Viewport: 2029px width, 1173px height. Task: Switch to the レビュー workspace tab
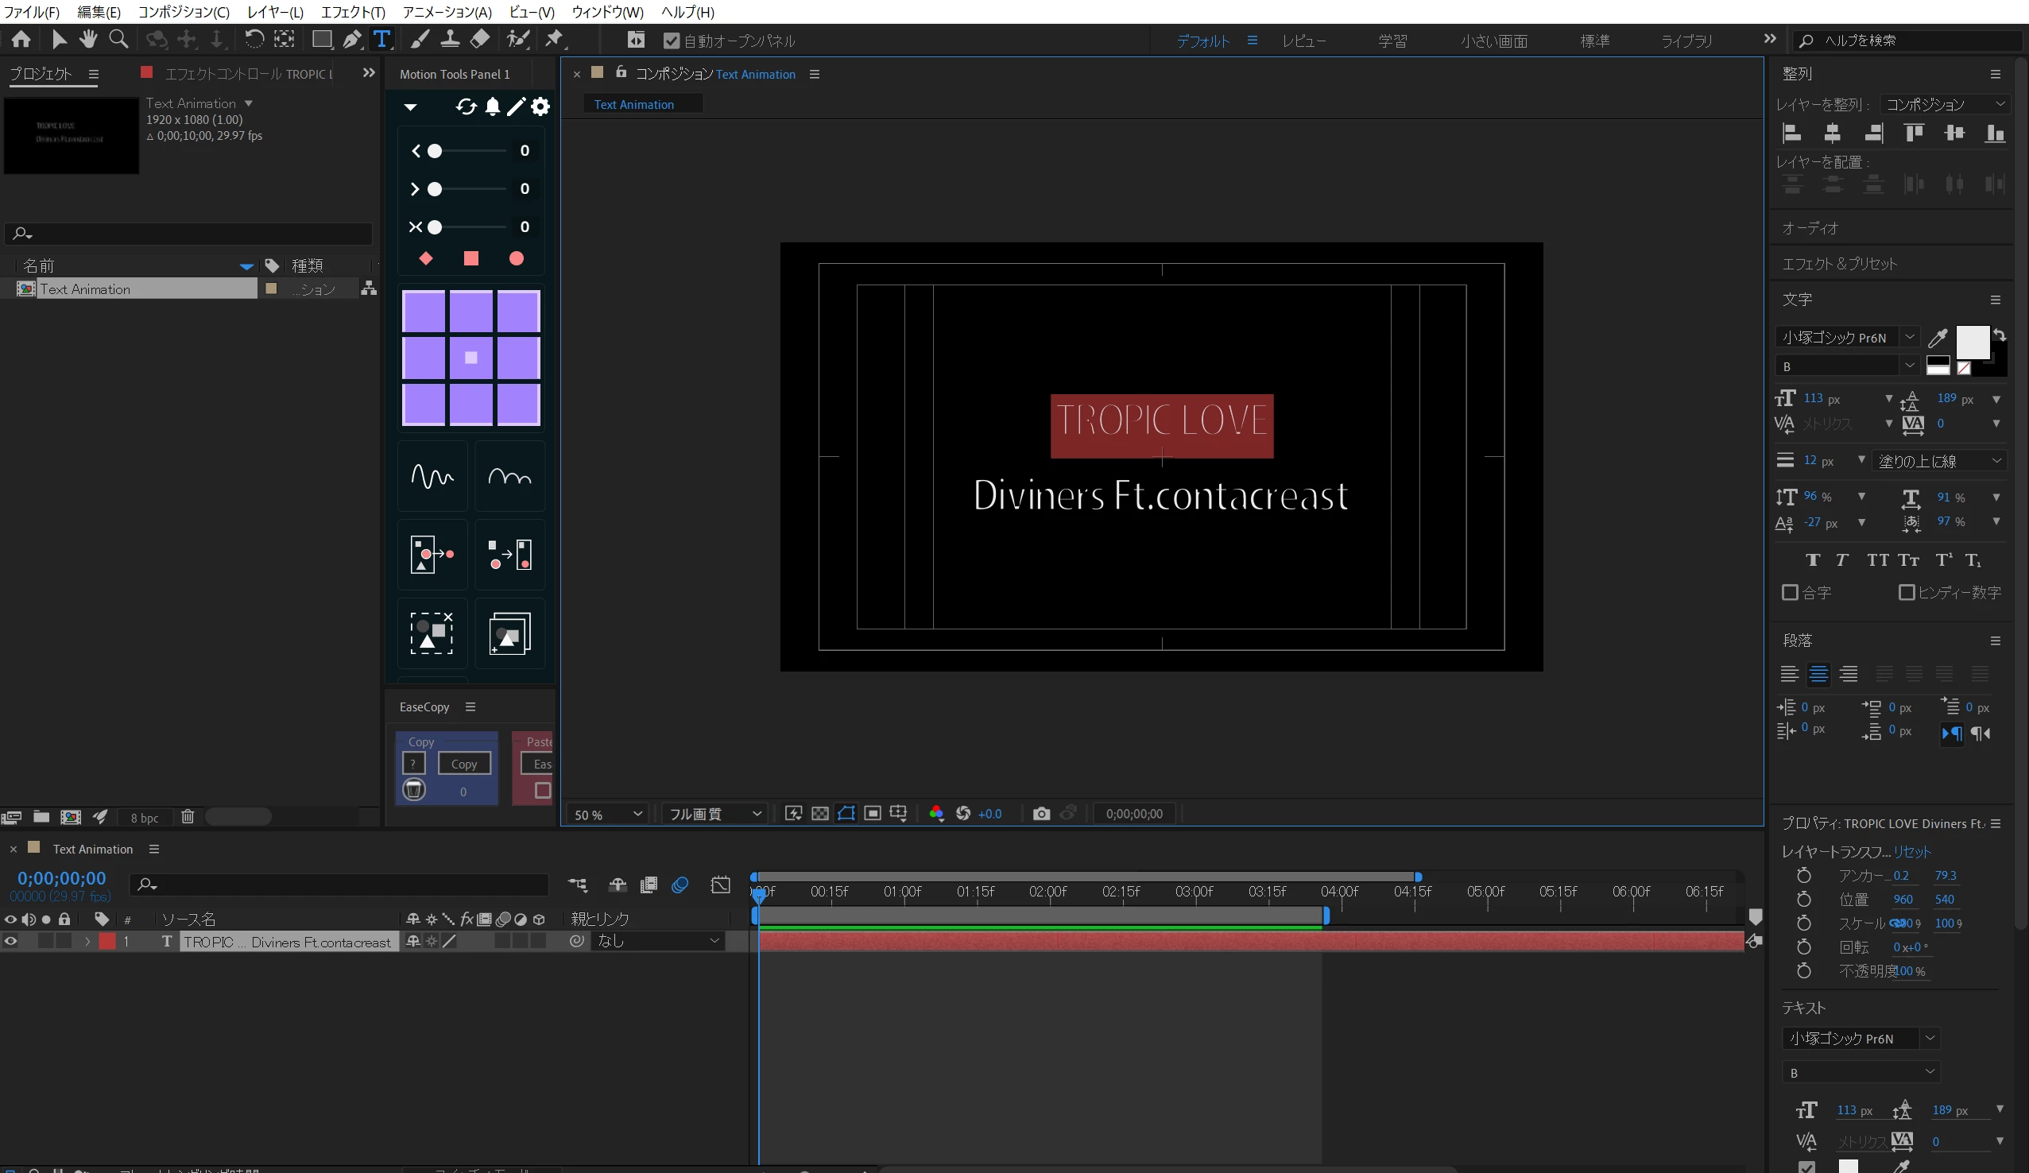tap(1303, 41)
